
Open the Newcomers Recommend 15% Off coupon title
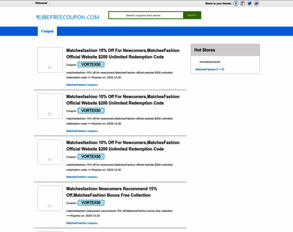coord(112,192)
